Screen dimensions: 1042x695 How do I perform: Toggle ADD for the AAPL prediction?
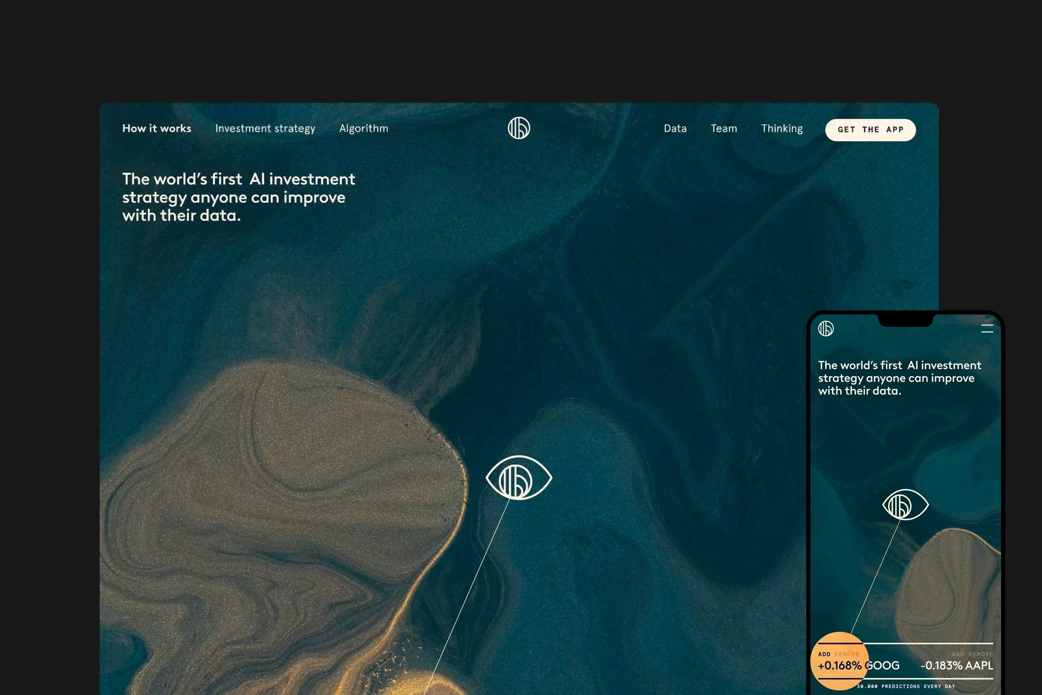(957, 654)
